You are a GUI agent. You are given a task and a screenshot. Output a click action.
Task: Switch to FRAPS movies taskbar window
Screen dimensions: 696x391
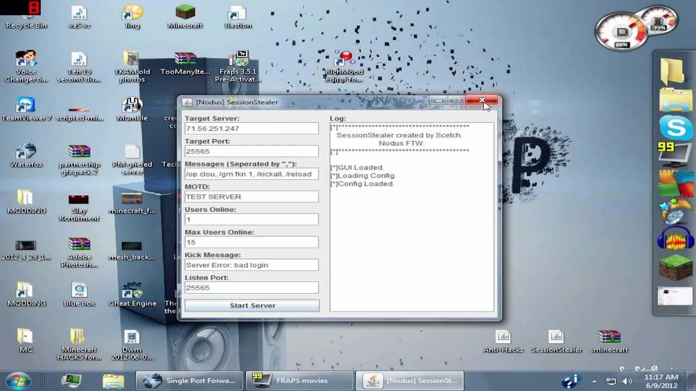pyautogui.click(x=299, y=381)
